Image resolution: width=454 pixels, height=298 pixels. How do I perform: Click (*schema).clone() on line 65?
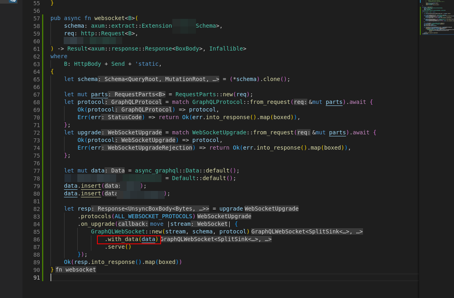(x=258, y=79)
